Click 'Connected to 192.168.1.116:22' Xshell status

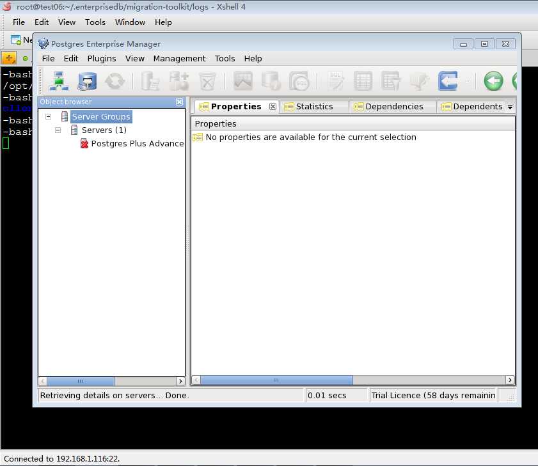pyautogui.click(x=62, y=458)
